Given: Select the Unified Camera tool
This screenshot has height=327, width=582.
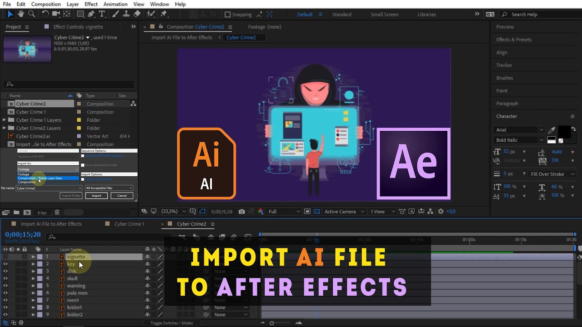Looking at the screenshot, I should coord(56,14).
